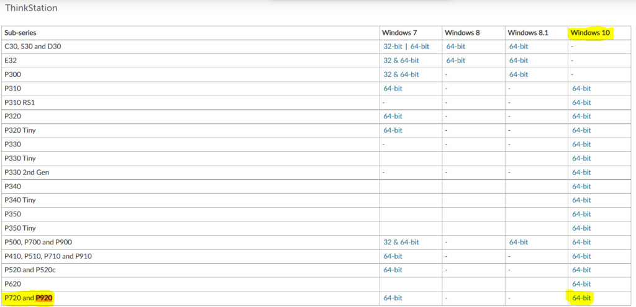Open Windows 10 64-bit link for P620
The width and height of the screenshot is (636, 307).
(581, 284)
